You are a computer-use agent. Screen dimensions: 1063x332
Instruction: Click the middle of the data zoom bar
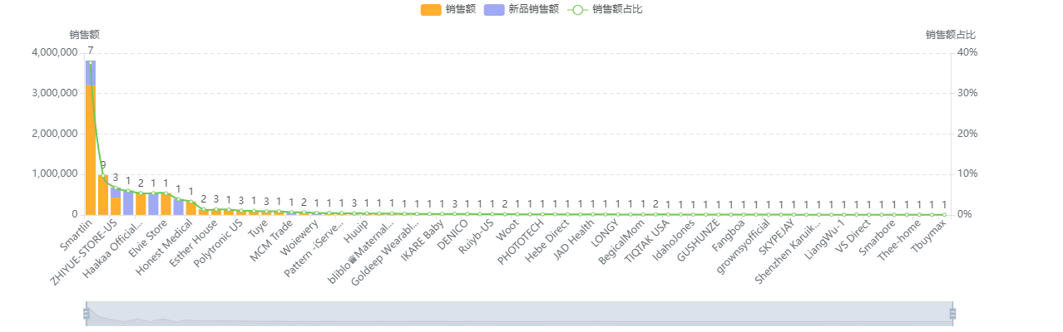point(519,313)
